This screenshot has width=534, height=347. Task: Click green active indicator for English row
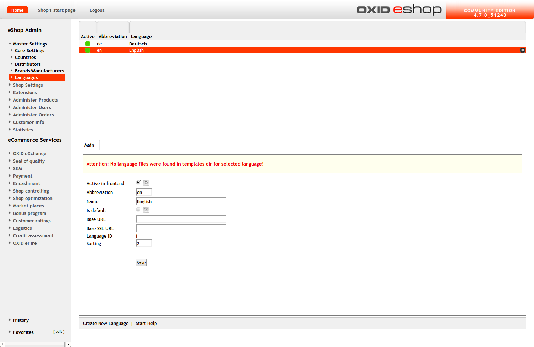(88, 50)
